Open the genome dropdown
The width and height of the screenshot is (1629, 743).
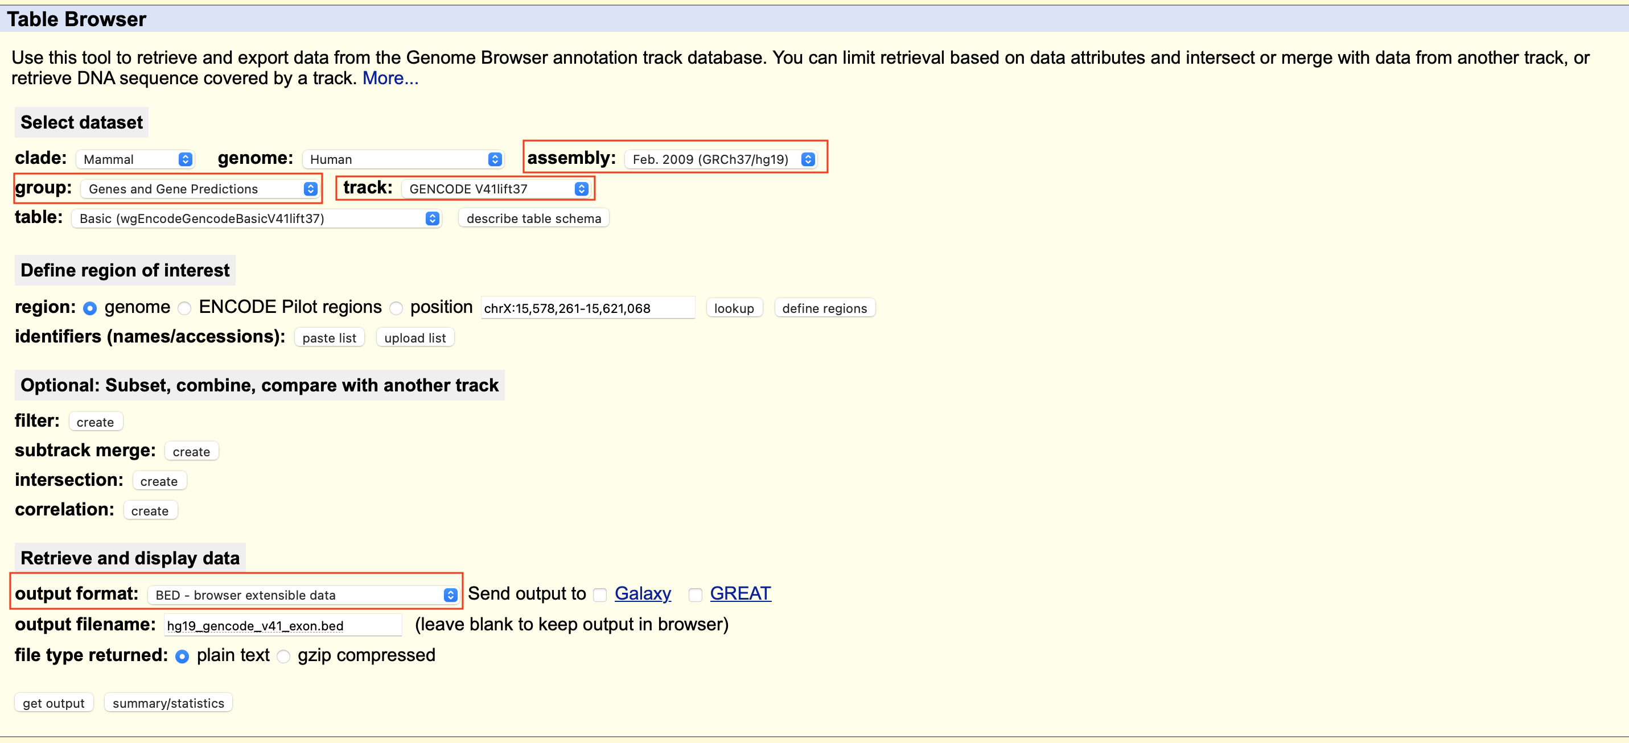tap(403, 159)
